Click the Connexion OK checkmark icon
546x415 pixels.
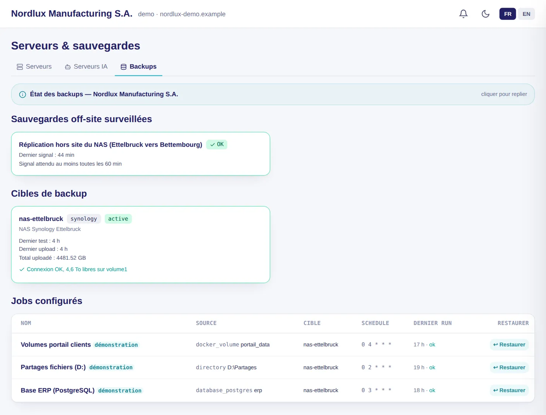coord(22,270)
